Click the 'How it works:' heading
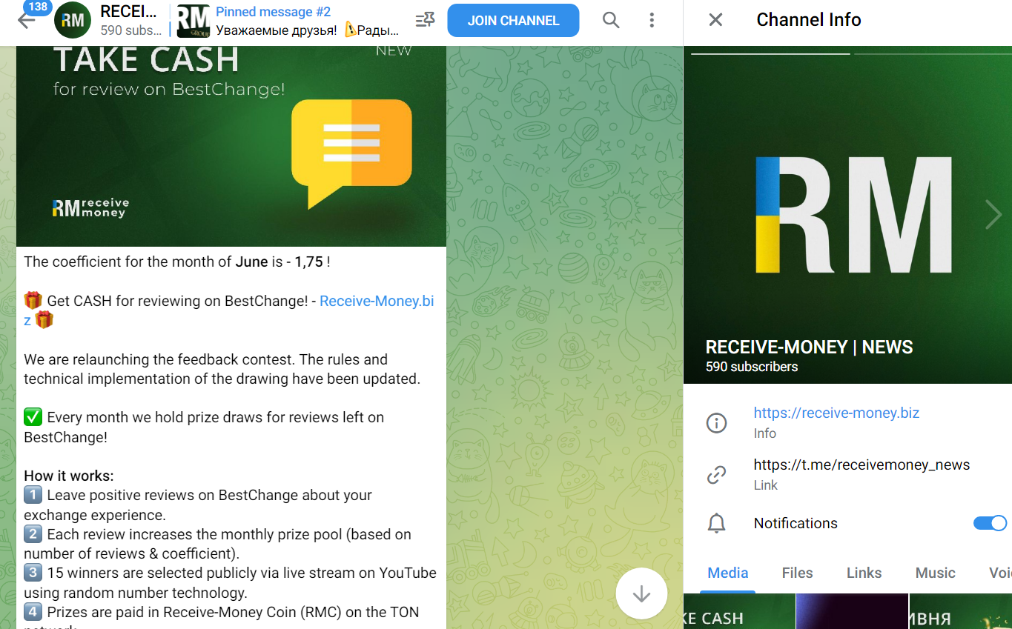This screenshot has width=1012, height=629. pos(69,476)
